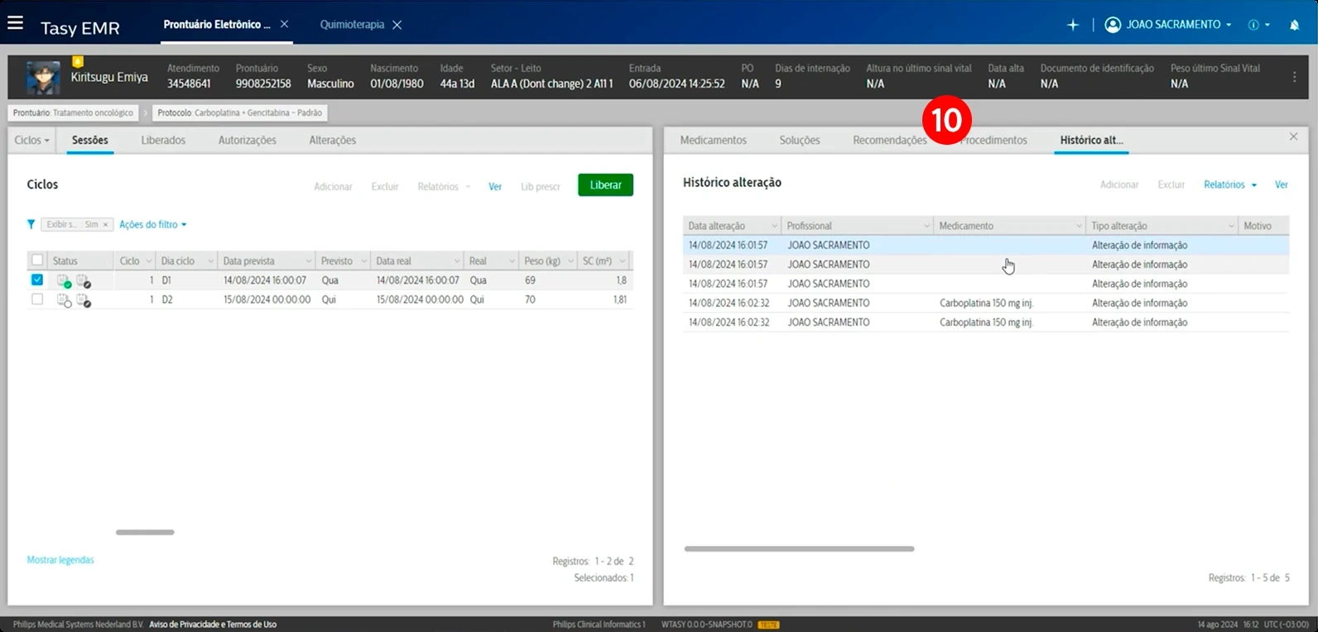Switch to the Autorizações tab
The image size is (1318, 632).
point(248,140)
